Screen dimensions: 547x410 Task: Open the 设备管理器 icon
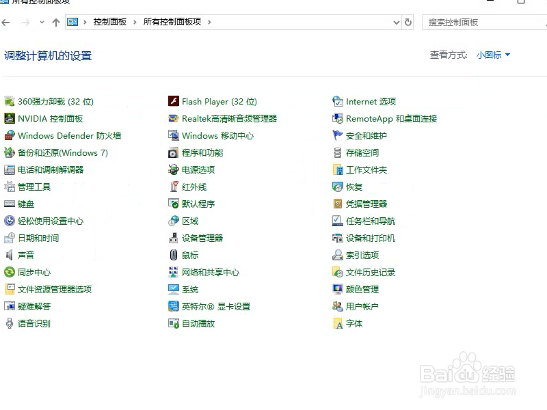click(x=174, y=238)
